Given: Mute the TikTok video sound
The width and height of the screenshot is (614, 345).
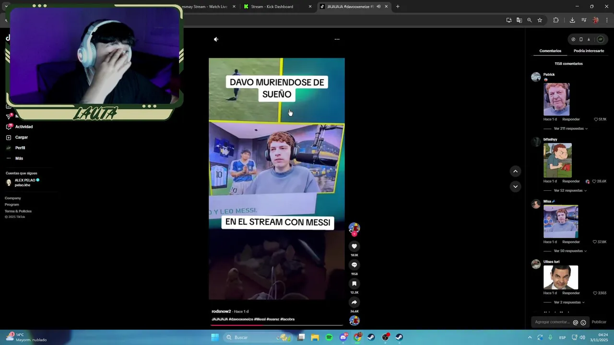Looking at the screenshot, I should [x=216, y=39].
